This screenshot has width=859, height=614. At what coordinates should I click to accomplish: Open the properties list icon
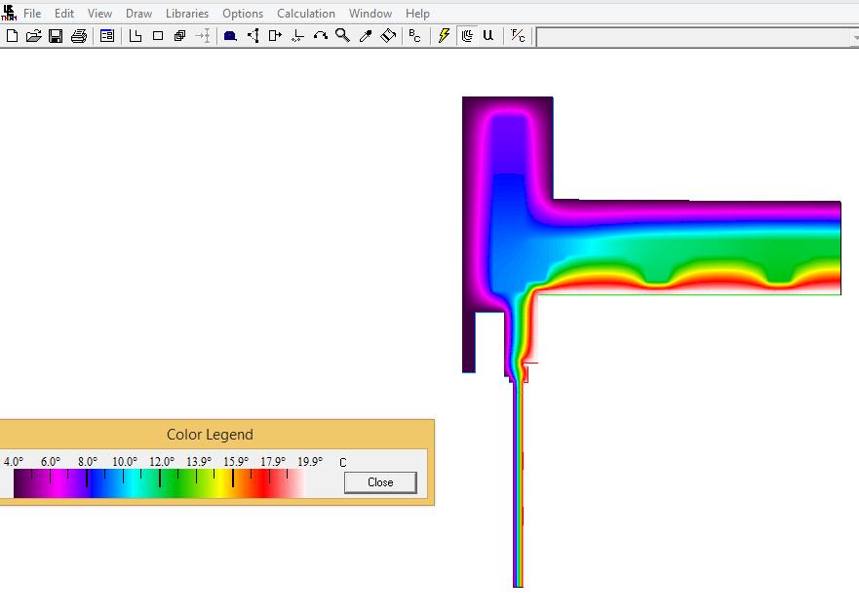pyautogui.click(x=107, y=36)
